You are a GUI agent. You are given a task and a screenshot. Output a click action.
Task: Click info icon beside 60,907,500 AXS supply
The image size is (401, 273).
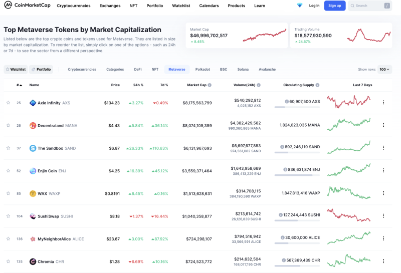[287, 102]
